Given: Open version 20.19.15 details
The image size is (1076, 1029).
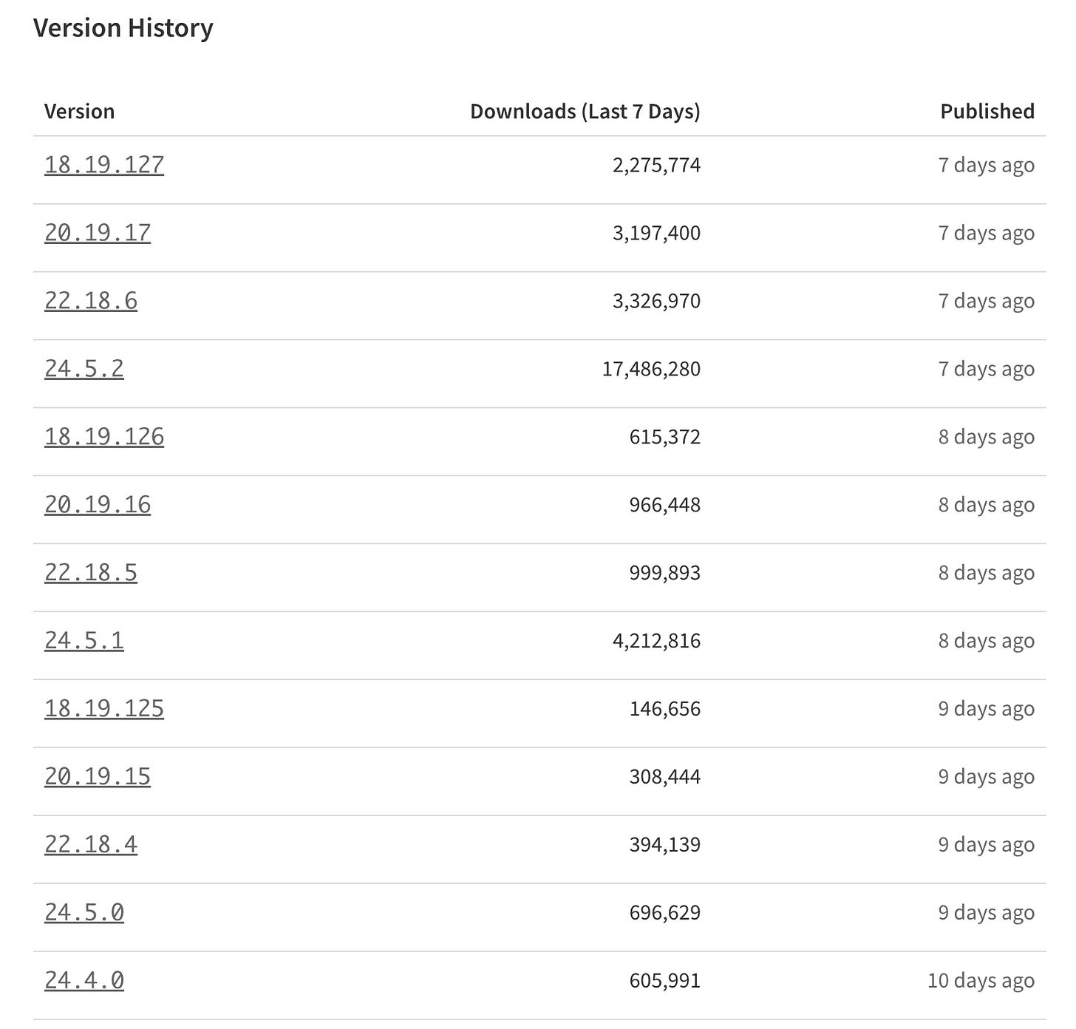Looking at the screenshot, I should point(97,776).
